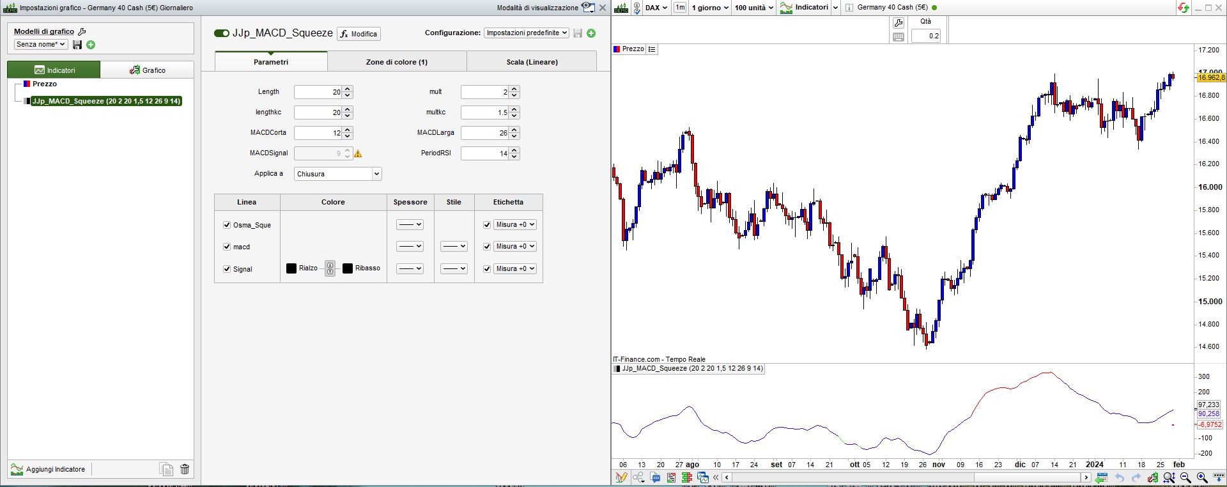Open the Senza nome template dropdown
Viewport: 1227px width, 487px height.
pos(41,45)
